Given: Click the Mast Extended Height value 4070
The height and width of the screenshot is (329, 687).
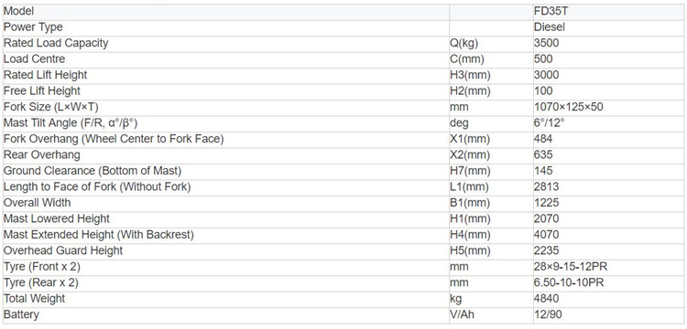Looking at the screenshot, I should point(546,235).
